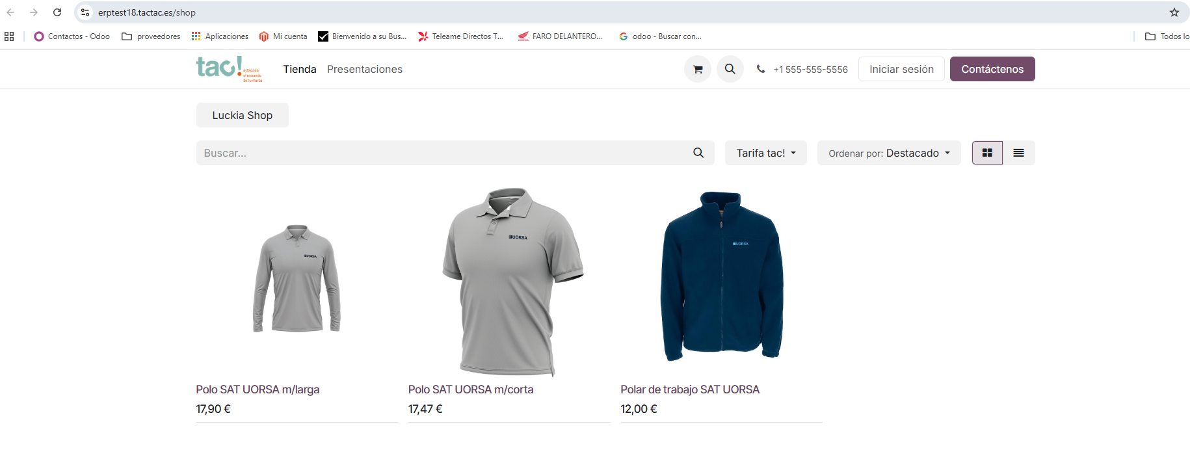
Task: Submit search with magnifier in Buscar field
Action: pyautogui.click(x=698, y=153)
